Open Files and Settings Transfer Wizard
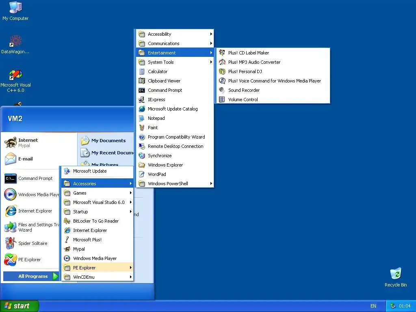Image resolution: width=416 pixels, height=312 pixels. (x=31, y=227)
